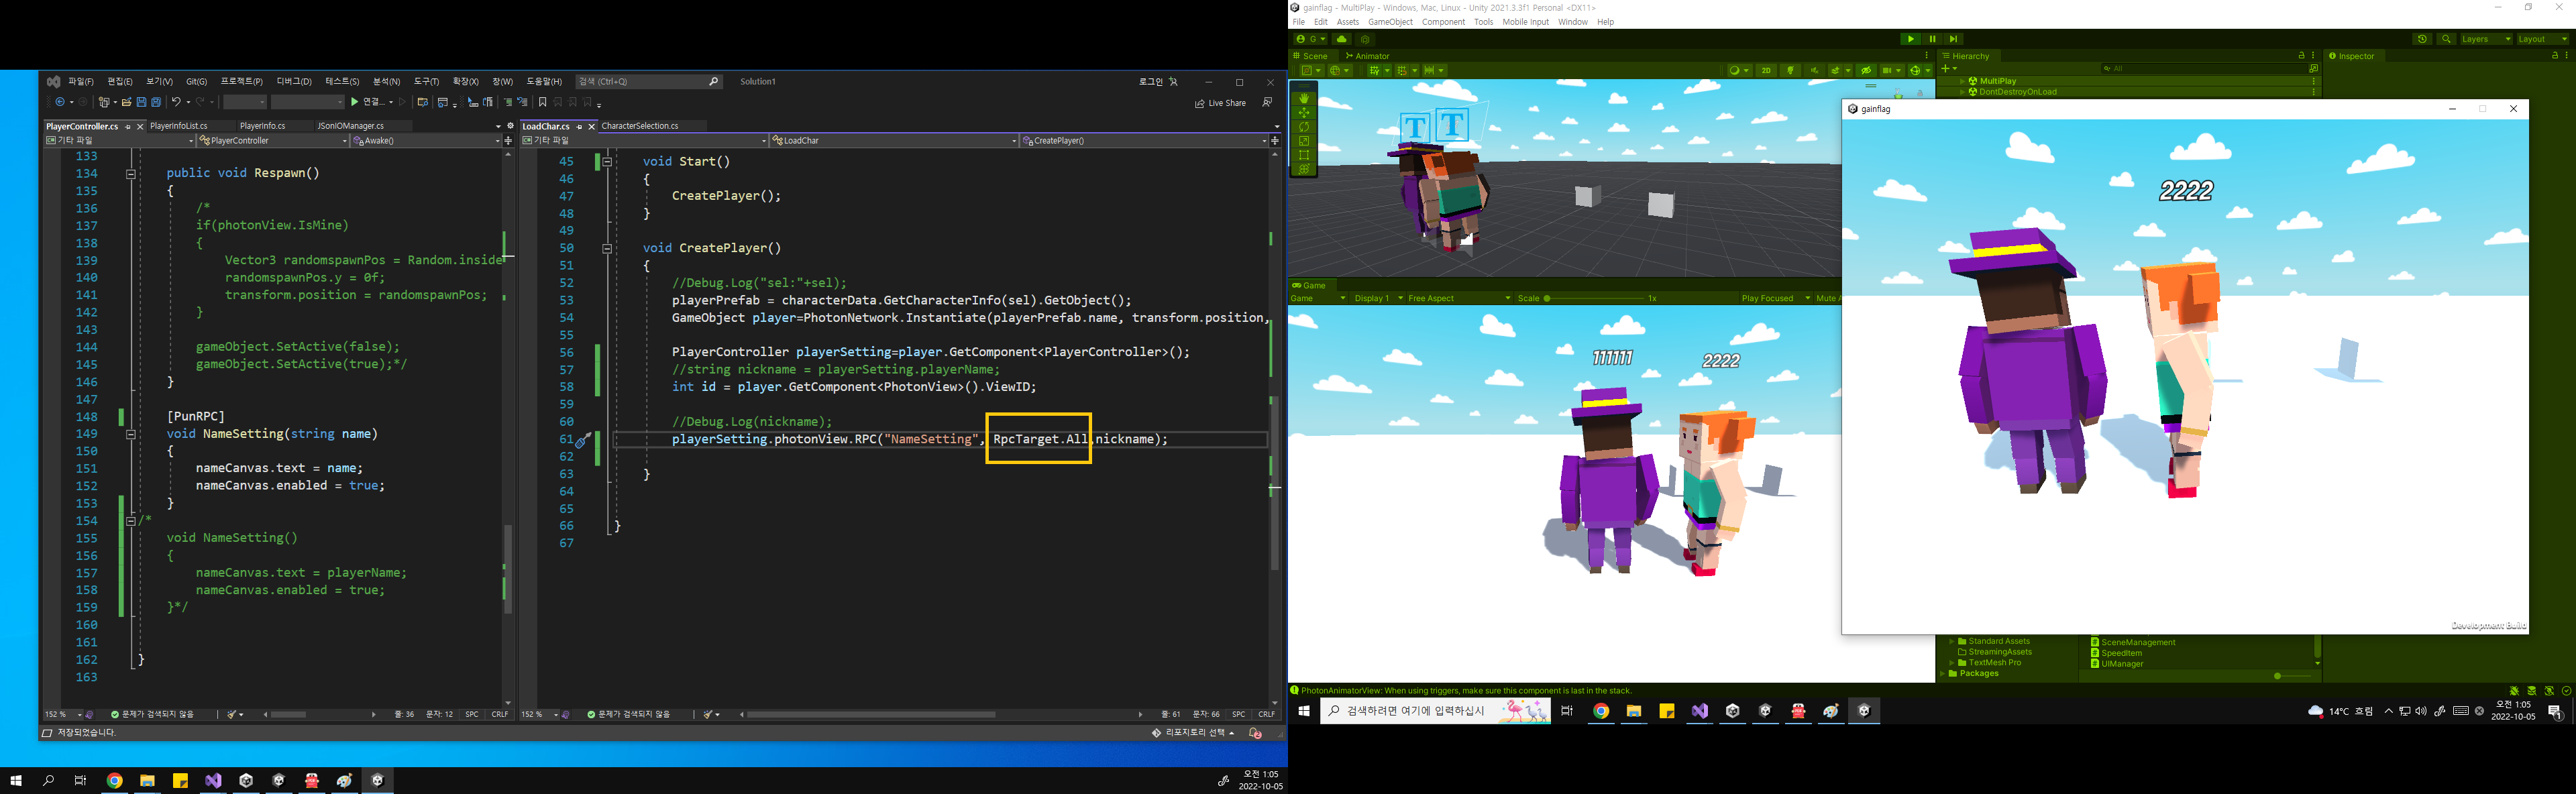Screen dimensions: 2576x794
Task: Open Chrome from the right taskbar
Action: point(1601,711)
